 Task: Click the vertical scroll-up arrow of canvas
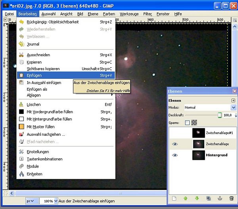[x=235, y=27]
